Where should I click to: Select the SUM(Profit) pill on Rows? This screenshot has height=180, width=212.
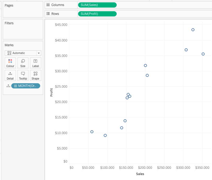point(97,14)
